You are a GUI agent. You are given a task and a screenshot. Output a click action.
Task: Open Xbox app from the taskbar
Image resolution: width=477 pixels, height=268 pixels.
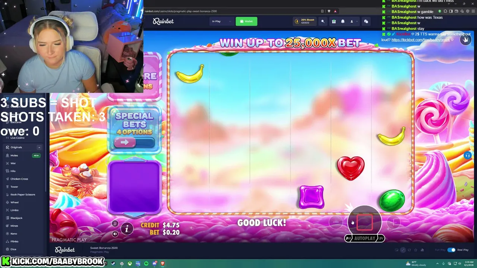click(130, 264)
